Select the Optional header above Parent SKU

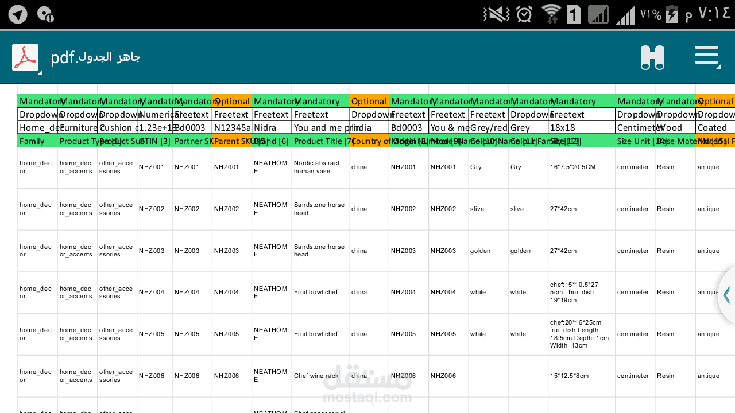click(232, 102)
